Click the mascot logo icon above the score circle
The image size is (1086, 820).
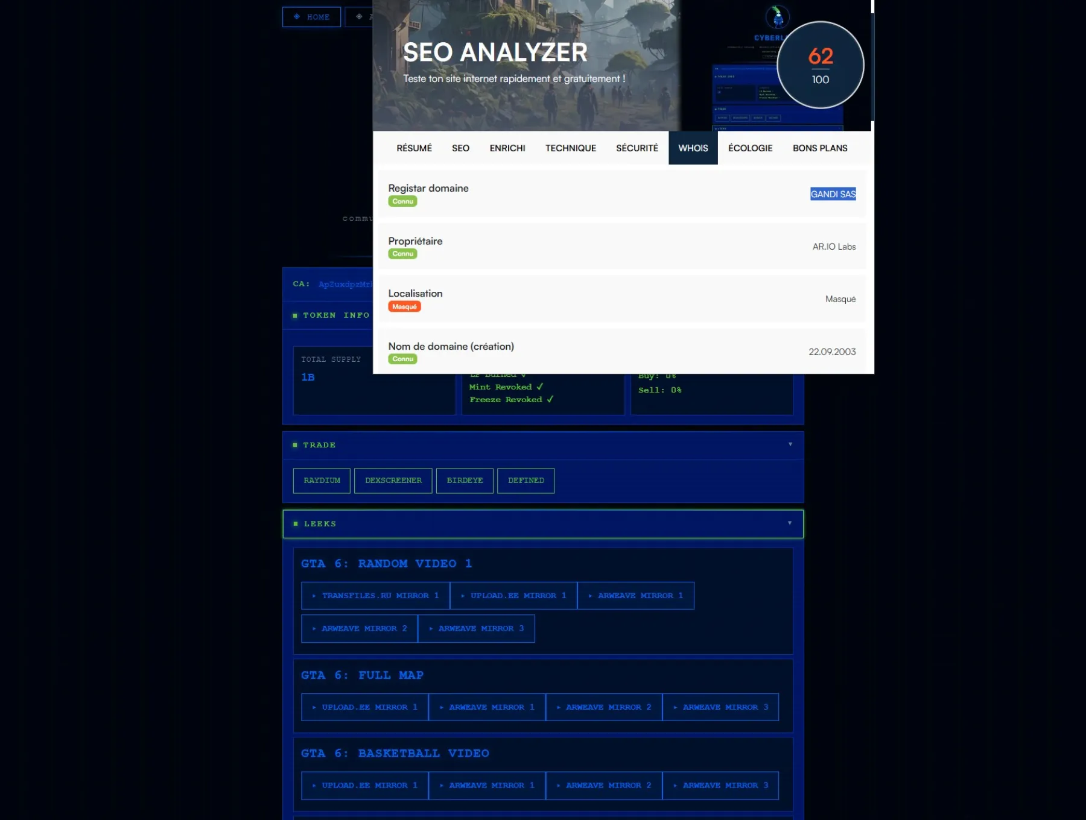(777, 16)
